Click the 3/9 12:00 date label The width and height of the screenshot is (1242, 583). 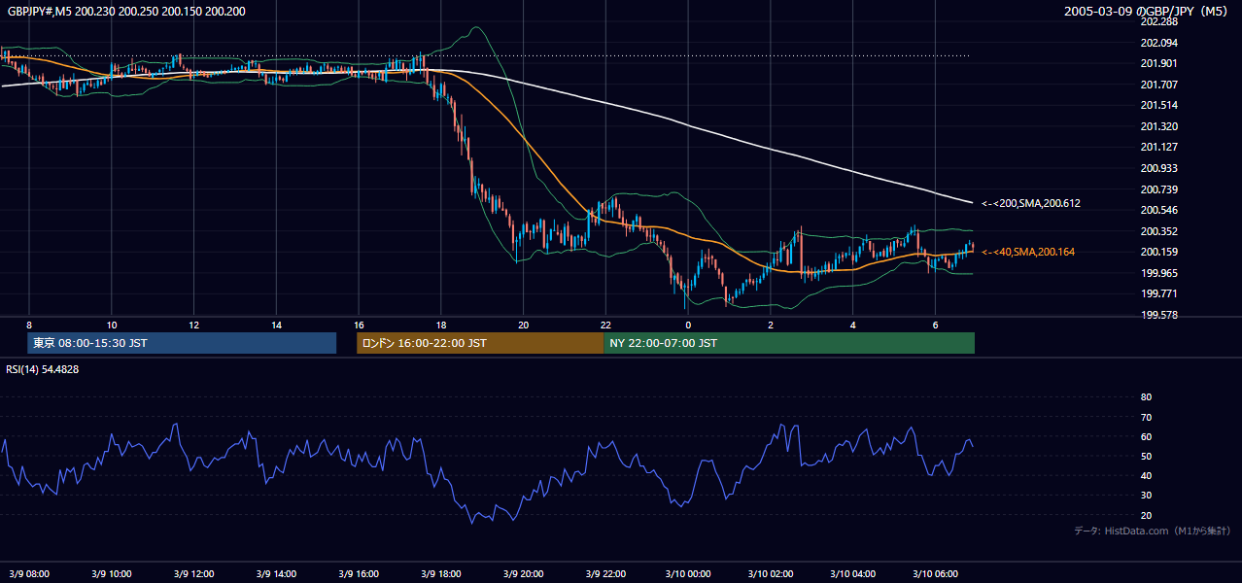pos(194,573)
